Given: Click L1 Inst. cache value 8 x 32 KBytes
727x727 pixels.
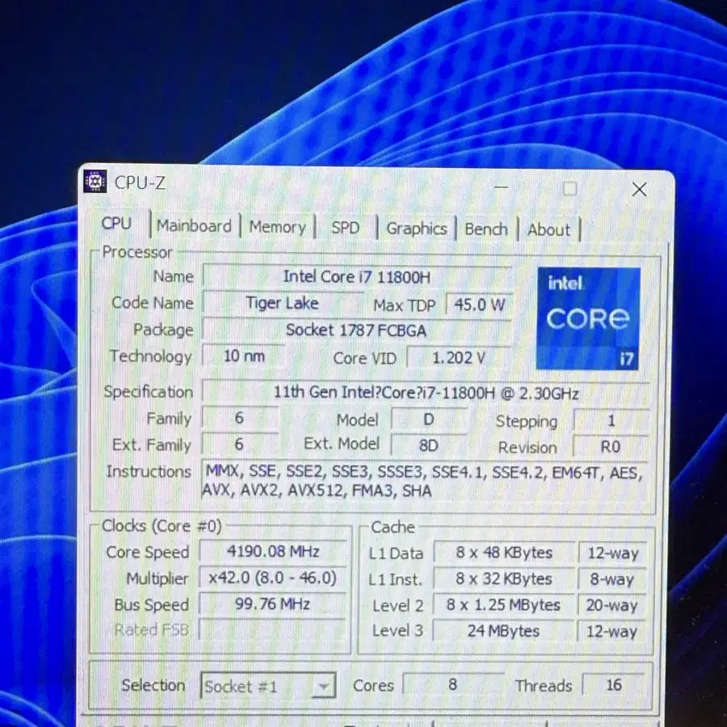Looking at the screenshot, I should pos(503,579).
